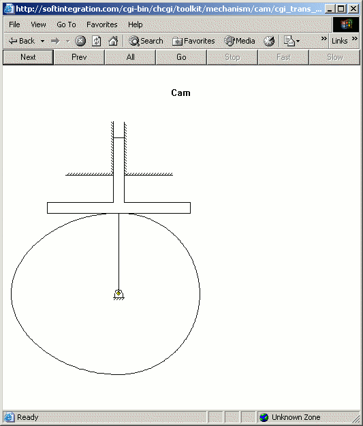Open the Search toolbar button
The image size is (363, 426).
[x=146, y=41]
